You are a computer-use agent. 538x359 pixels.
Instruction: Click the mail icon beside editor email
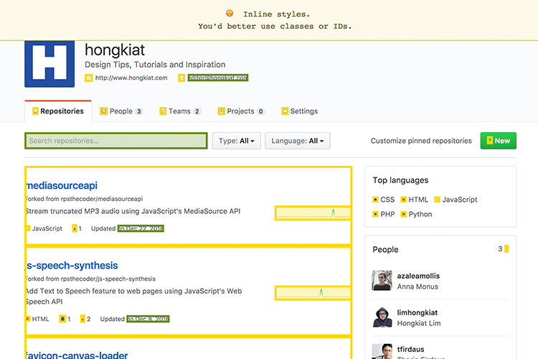pos(181,78)
